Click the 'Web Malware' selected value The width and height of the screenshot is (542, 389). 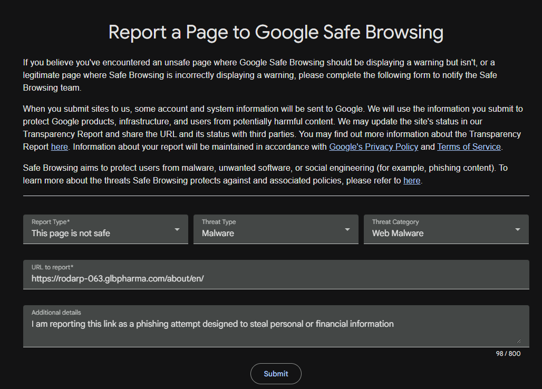(x=398, y=233)
